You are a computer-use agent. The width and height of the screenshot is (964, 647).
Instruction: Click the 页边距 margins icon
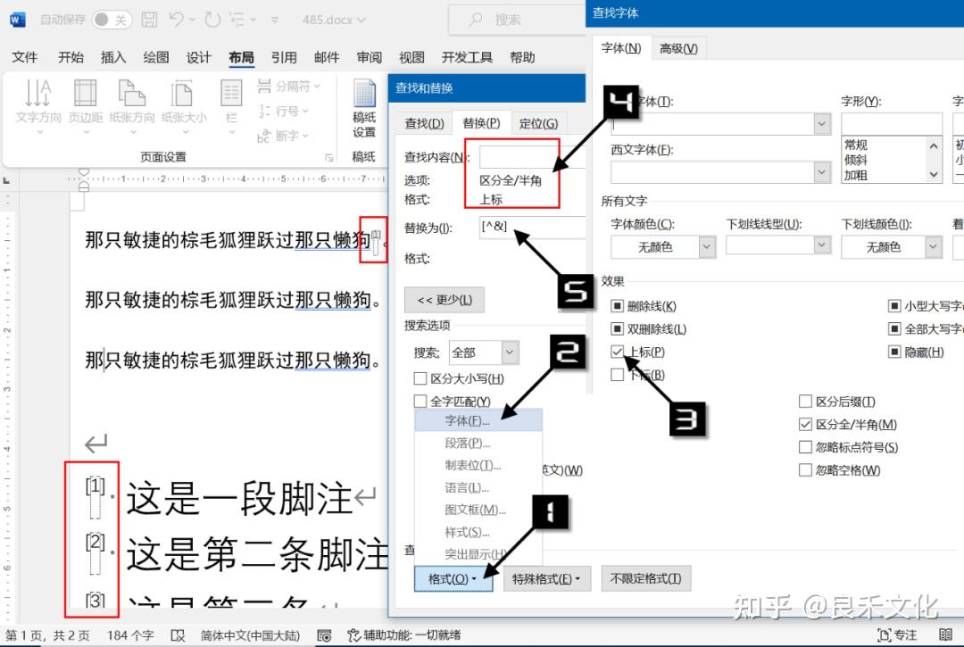click(x=86, y=93)
